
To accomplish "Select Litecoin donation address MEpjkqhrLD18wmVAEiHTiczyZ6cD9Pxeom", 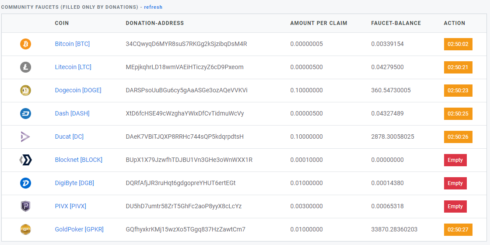I will point(184,67).
